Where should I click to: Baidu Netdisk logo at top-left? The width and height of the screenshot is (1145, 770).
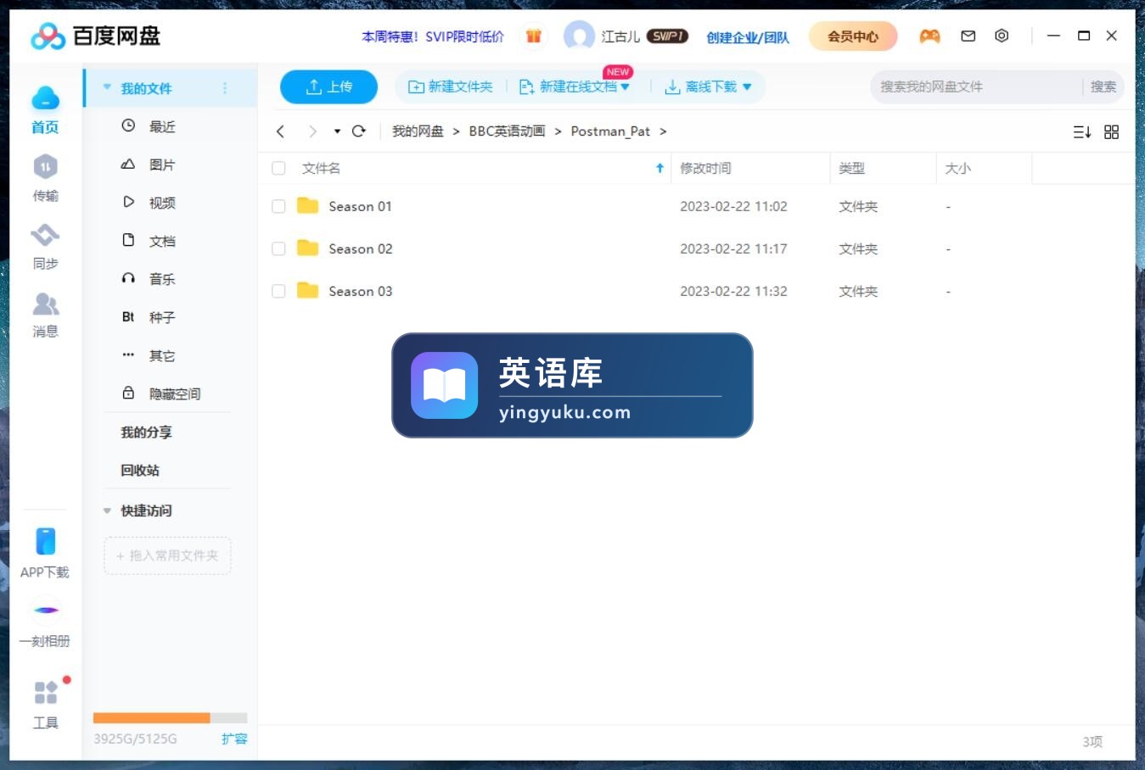[x=96, y=36]
